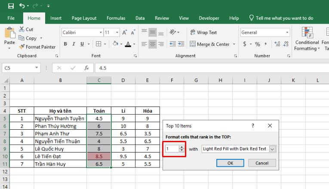Open the Data tab

(x=140, y=18)
